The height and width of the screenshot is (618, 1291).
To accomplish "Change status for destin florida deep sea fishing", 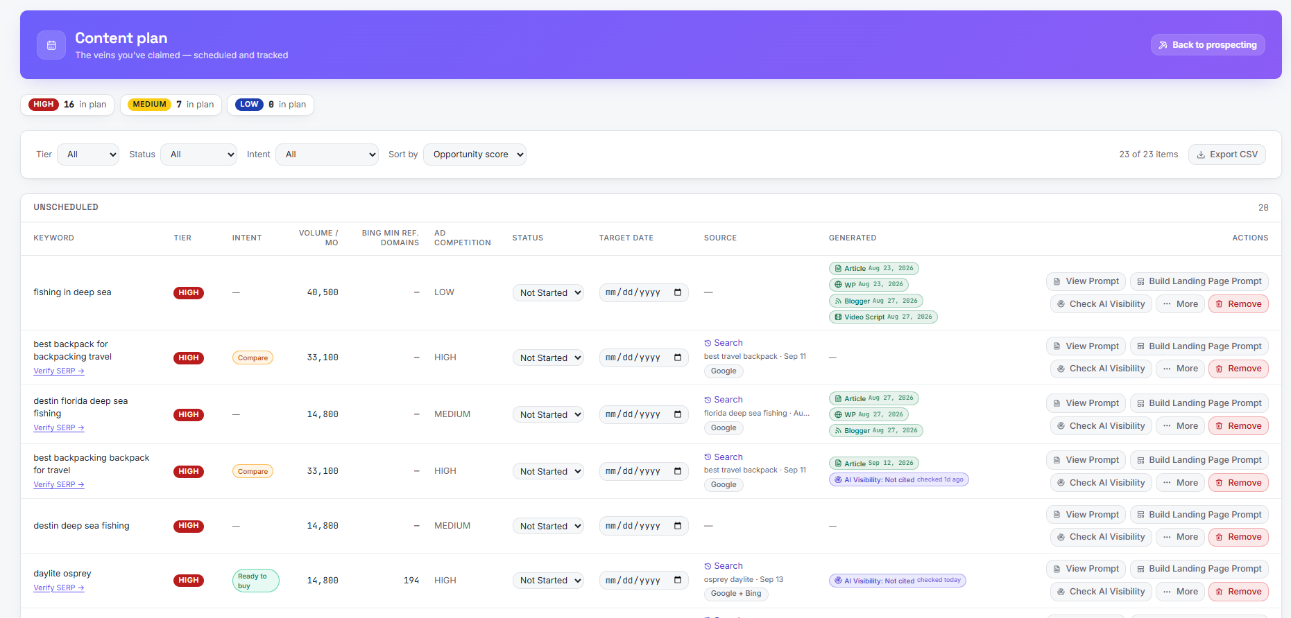I will (548, 414).
